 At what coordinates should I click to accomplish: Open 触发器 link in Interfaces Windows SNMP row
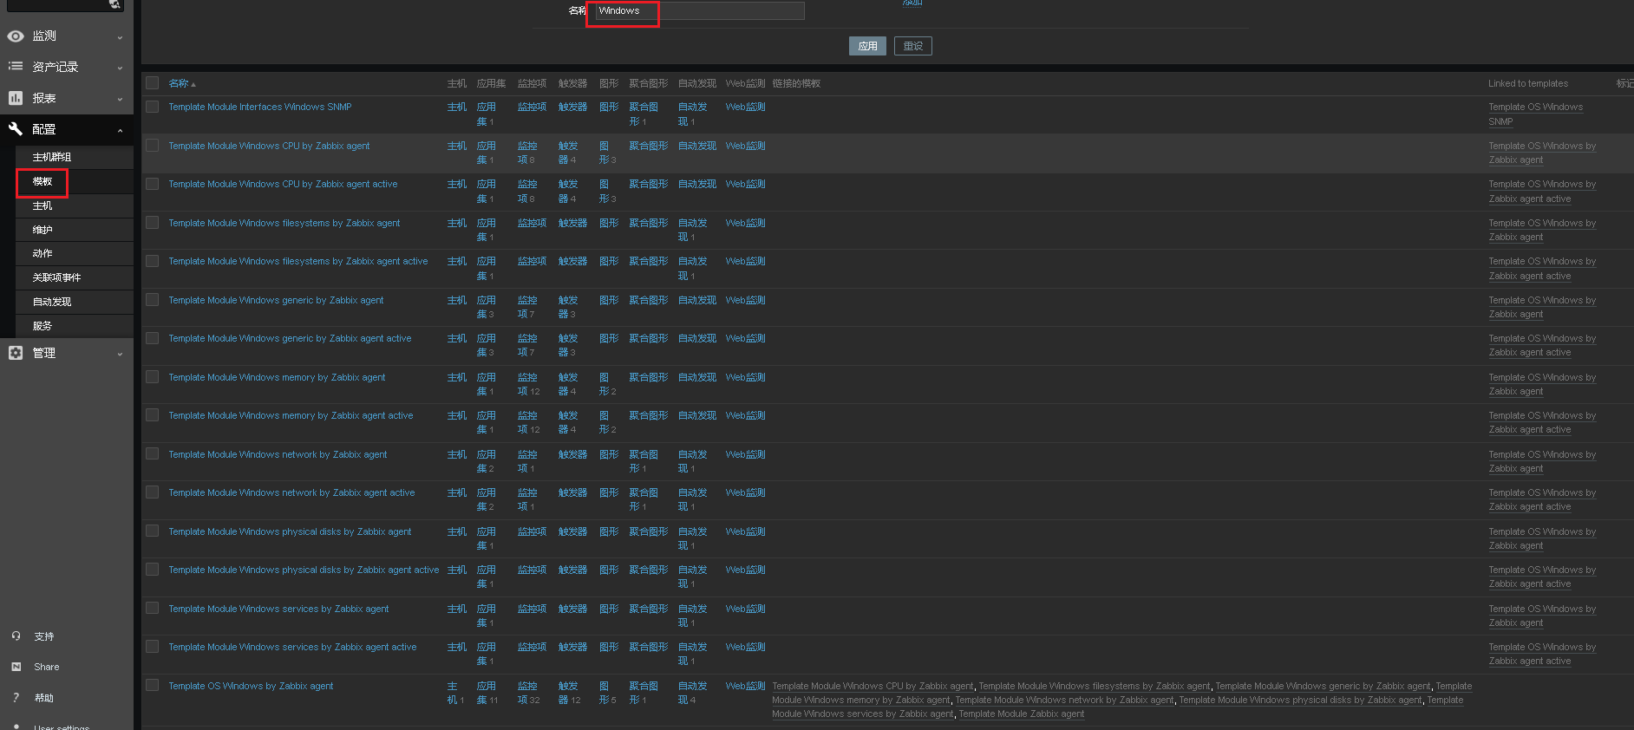click(572, 107)
